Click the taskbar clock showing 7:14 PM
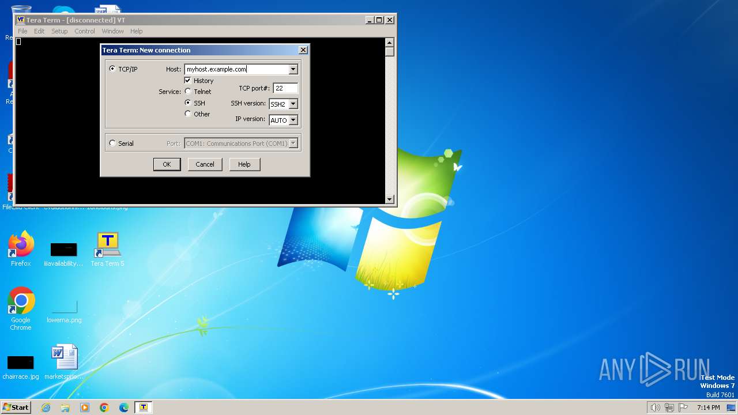738x415 pixels. click(708, 408)
